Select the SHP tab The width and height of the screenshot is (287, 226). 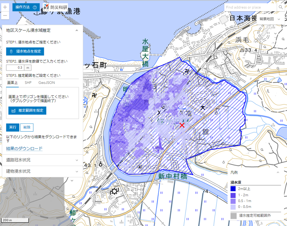click(x=28, y=83)
